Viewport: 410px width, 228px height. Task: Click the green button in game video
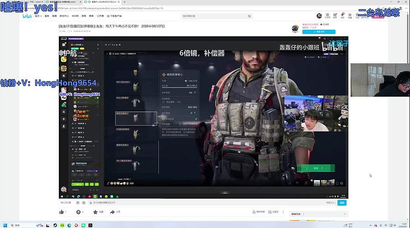(x=316, y=168)
